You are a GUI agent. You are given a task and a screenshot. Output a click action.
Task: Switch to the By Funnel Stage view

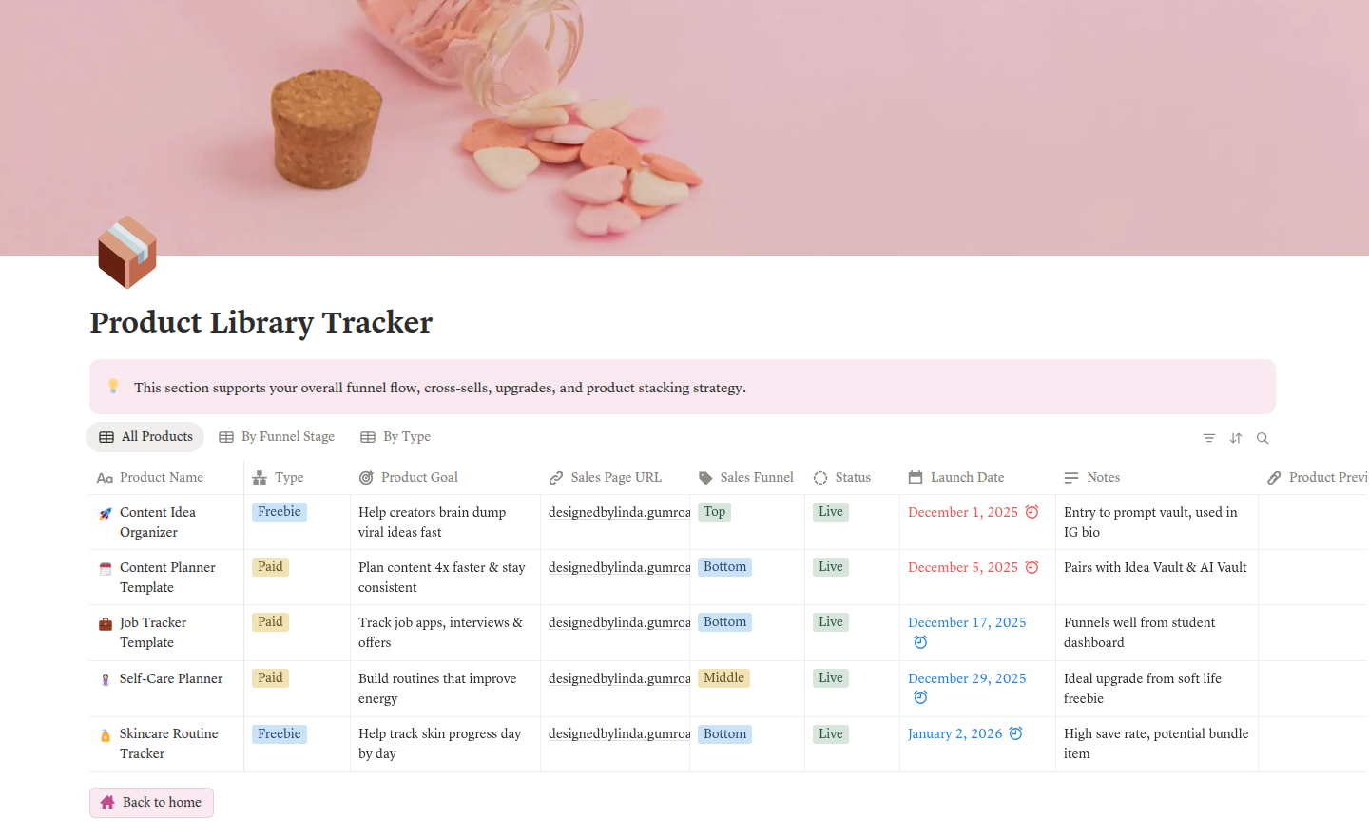277,437
